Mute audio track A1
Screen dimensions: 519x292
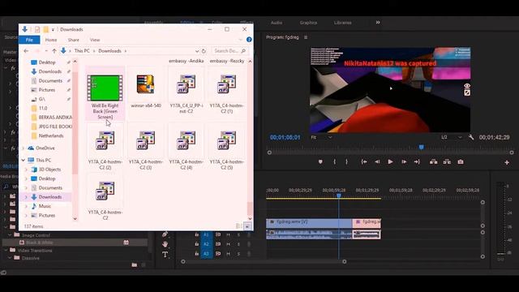[x=228, y=234]
